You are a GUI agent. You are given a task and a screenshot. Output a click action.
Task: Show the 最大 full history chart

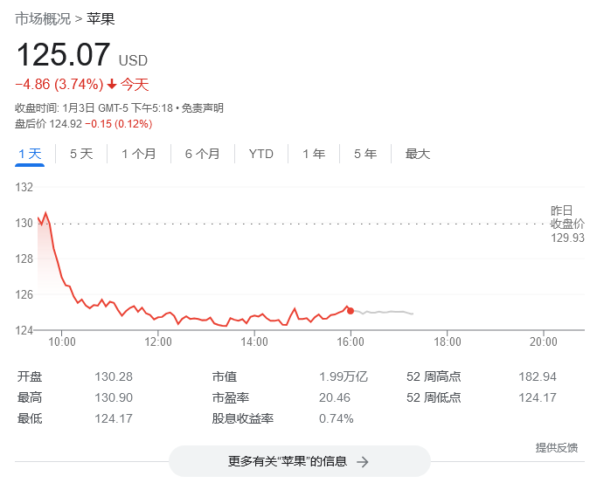click(x=418, y=154)
